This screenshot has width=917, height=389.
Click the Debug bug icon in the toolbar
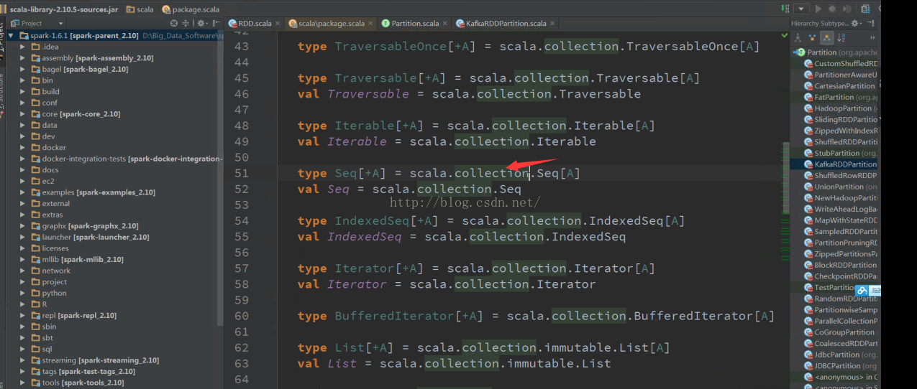click(x=832, y=9)
